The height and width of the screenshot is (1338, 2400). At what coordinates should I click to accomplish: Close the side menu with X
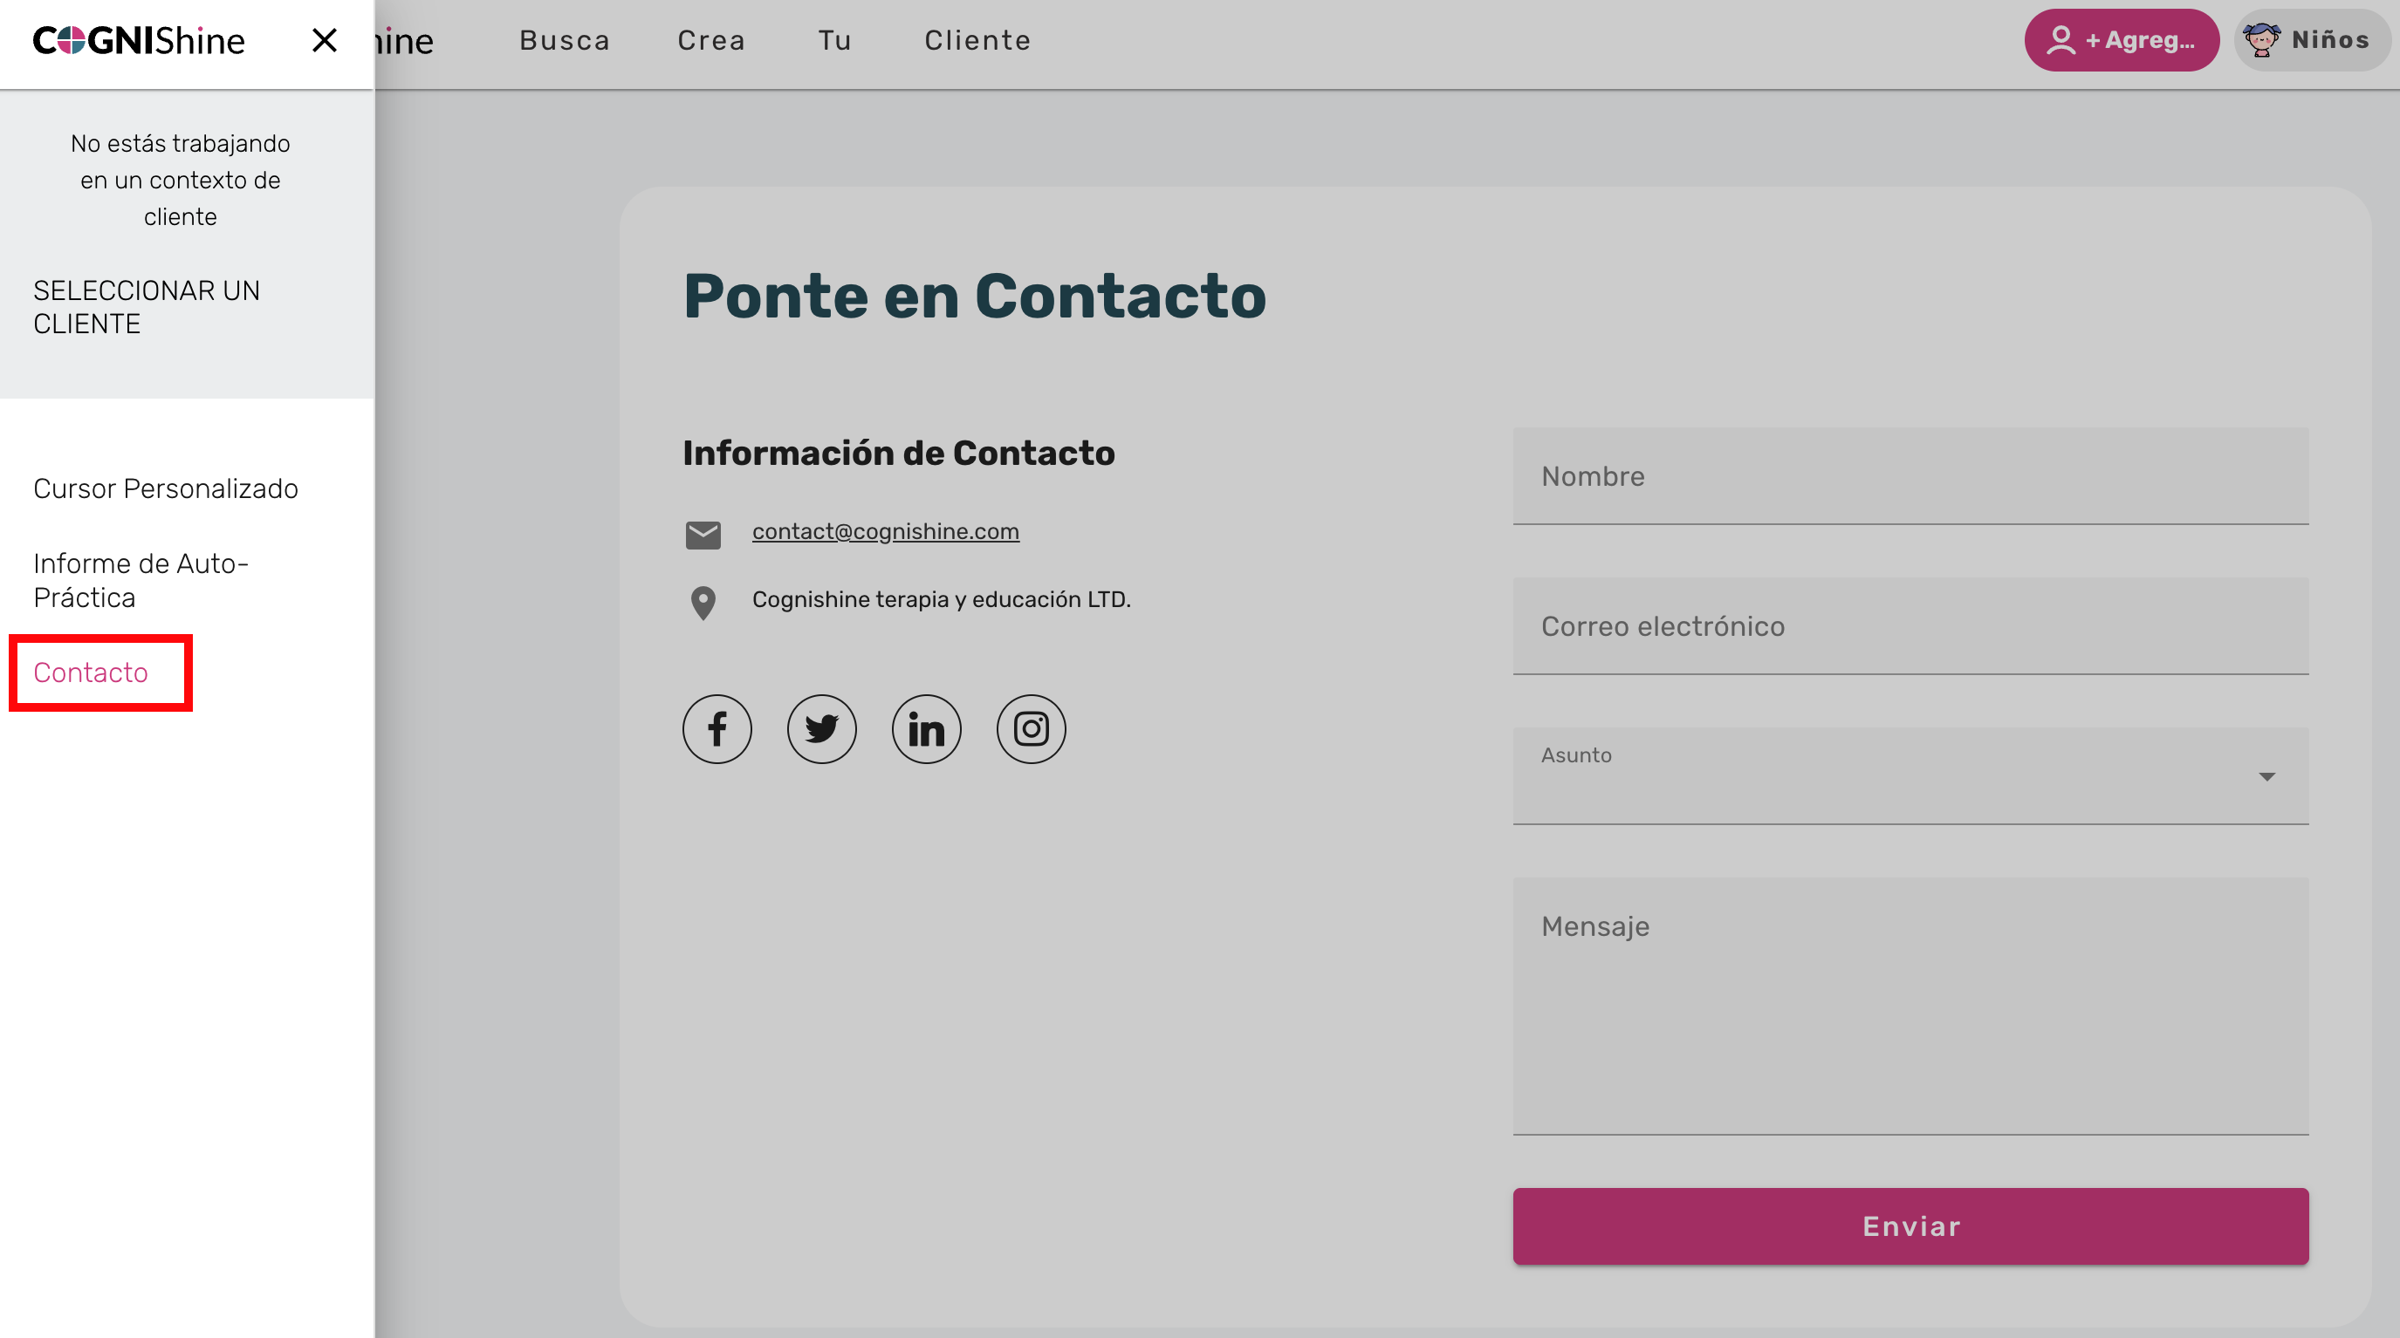[x=325, y=40]
